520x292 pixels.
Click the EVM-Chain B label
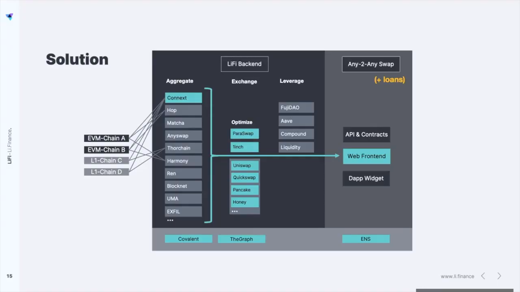(106, 150)
